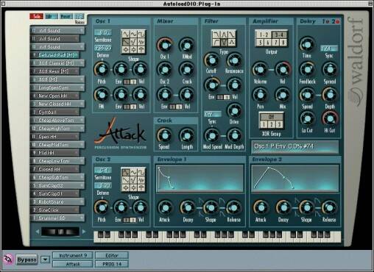Choose the band-pass filter type icon
This screenshot has width=374, height=272.
224,35
